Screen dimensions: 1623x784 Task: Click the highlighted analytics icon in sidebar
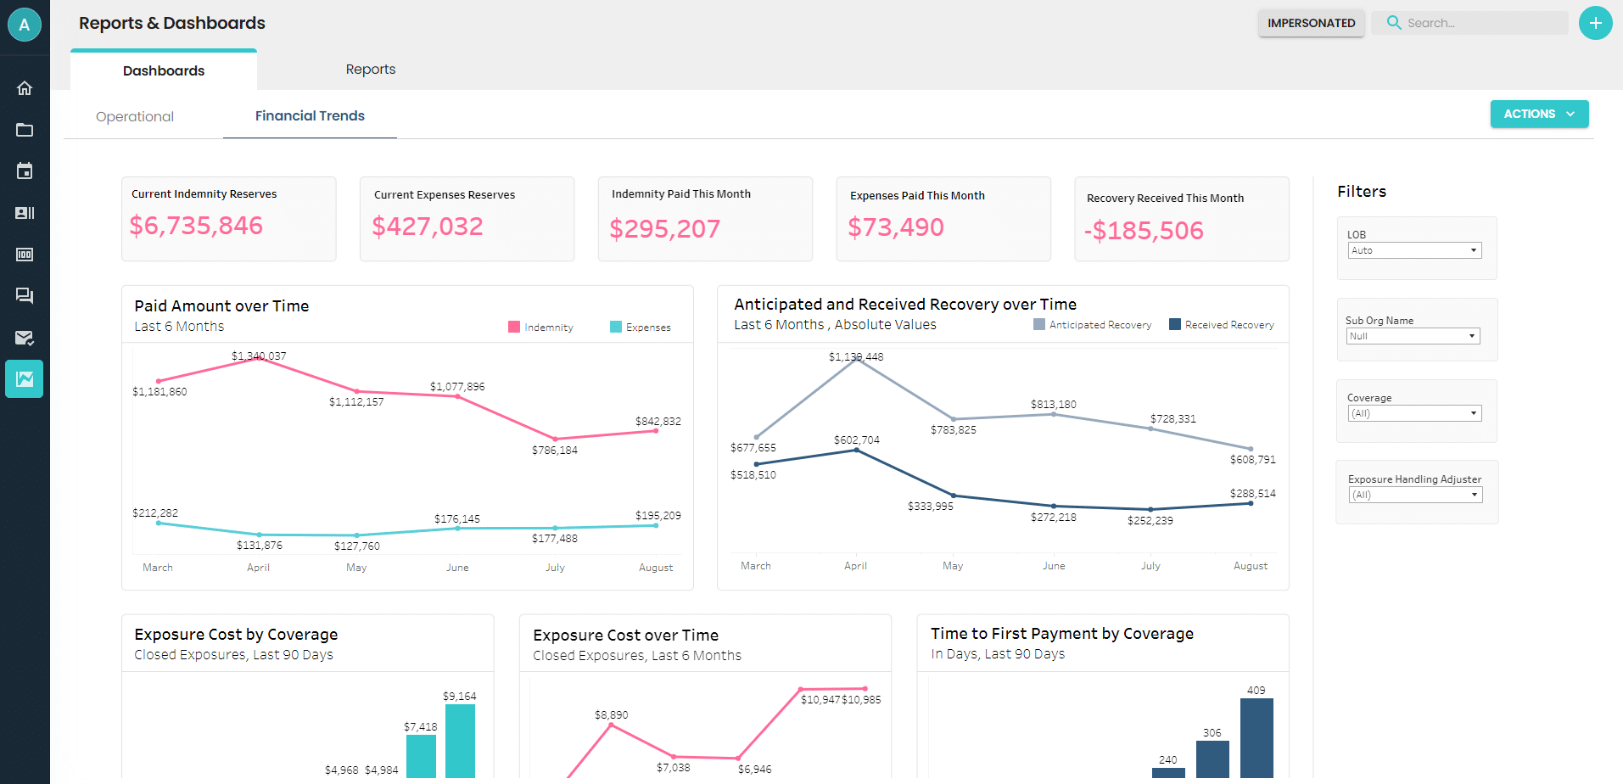pyautogui.click(x=25, y=378)
